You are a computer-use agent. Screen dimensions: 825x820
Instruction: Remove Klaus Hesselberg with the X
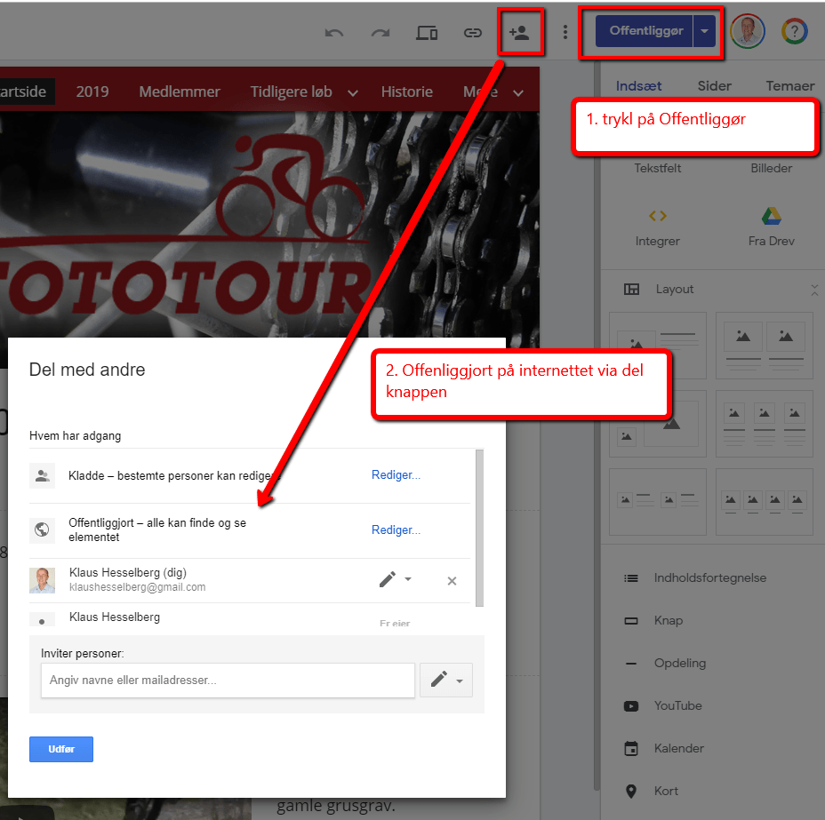(x=452, y=581)
